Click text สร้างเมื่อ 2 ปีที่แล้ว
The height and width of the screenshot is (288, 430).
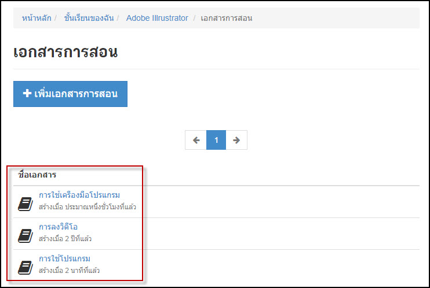(65, 239)
